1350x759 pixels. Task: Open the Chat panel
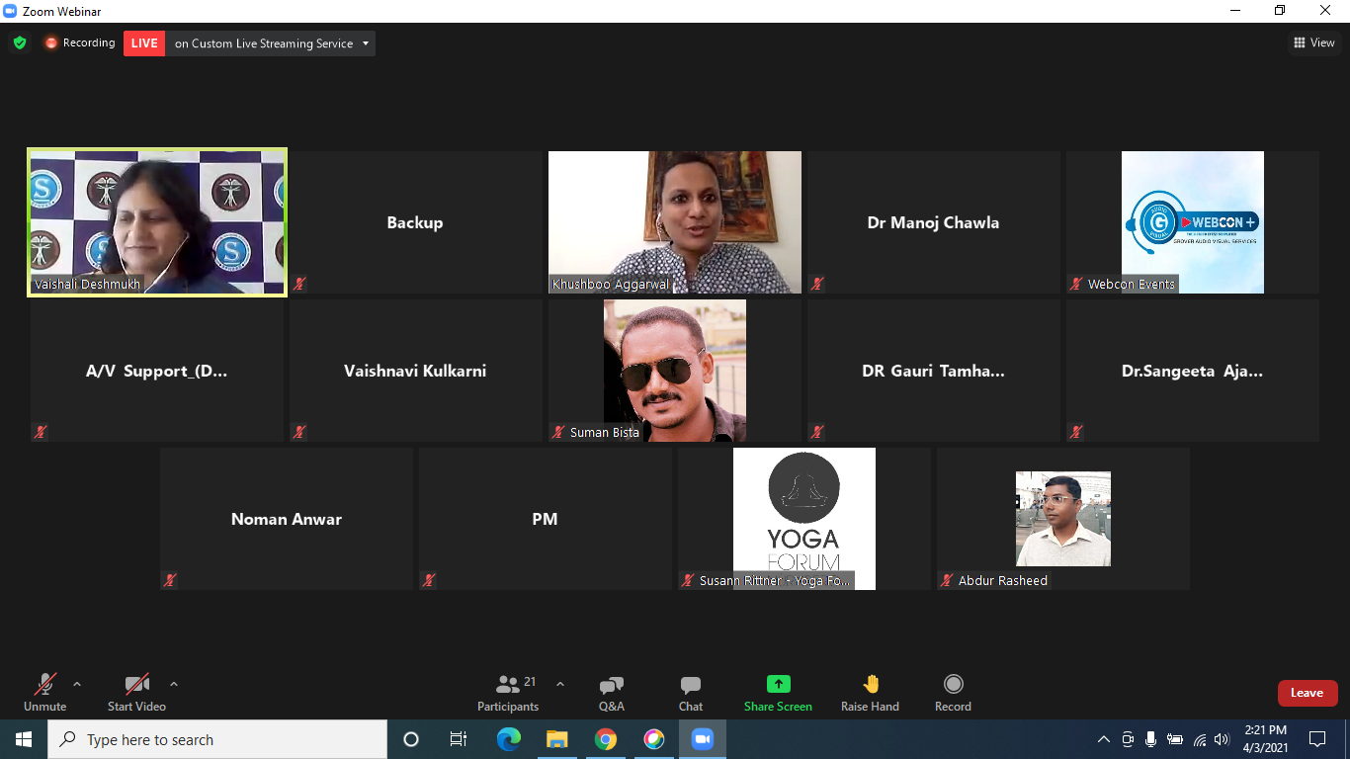[691, 692]
